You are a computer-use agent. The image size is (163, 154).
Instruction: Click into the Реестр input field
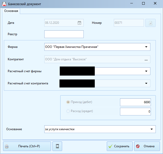[x=64, y=34]
